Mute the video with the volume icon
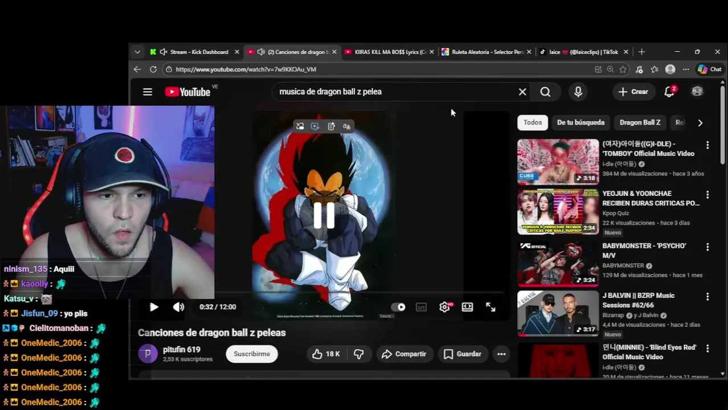Viewport: 728px width, 410px height. pyautogui.click(x=178, y=307)
